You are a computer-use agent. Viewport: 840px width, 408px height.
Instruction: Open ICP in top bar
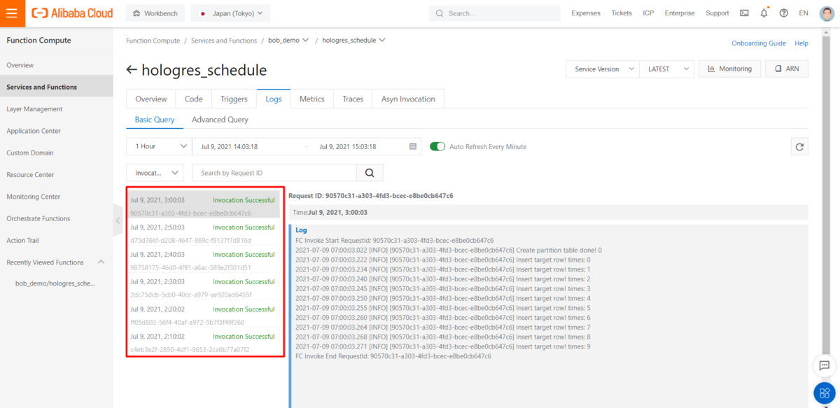648,13
